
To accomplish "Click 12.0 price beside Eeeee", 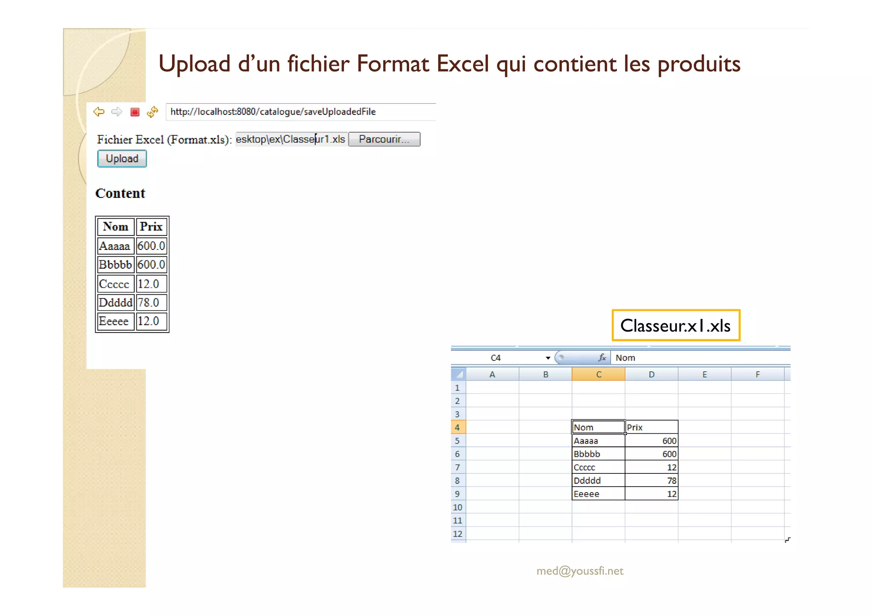I will [151, 321].
